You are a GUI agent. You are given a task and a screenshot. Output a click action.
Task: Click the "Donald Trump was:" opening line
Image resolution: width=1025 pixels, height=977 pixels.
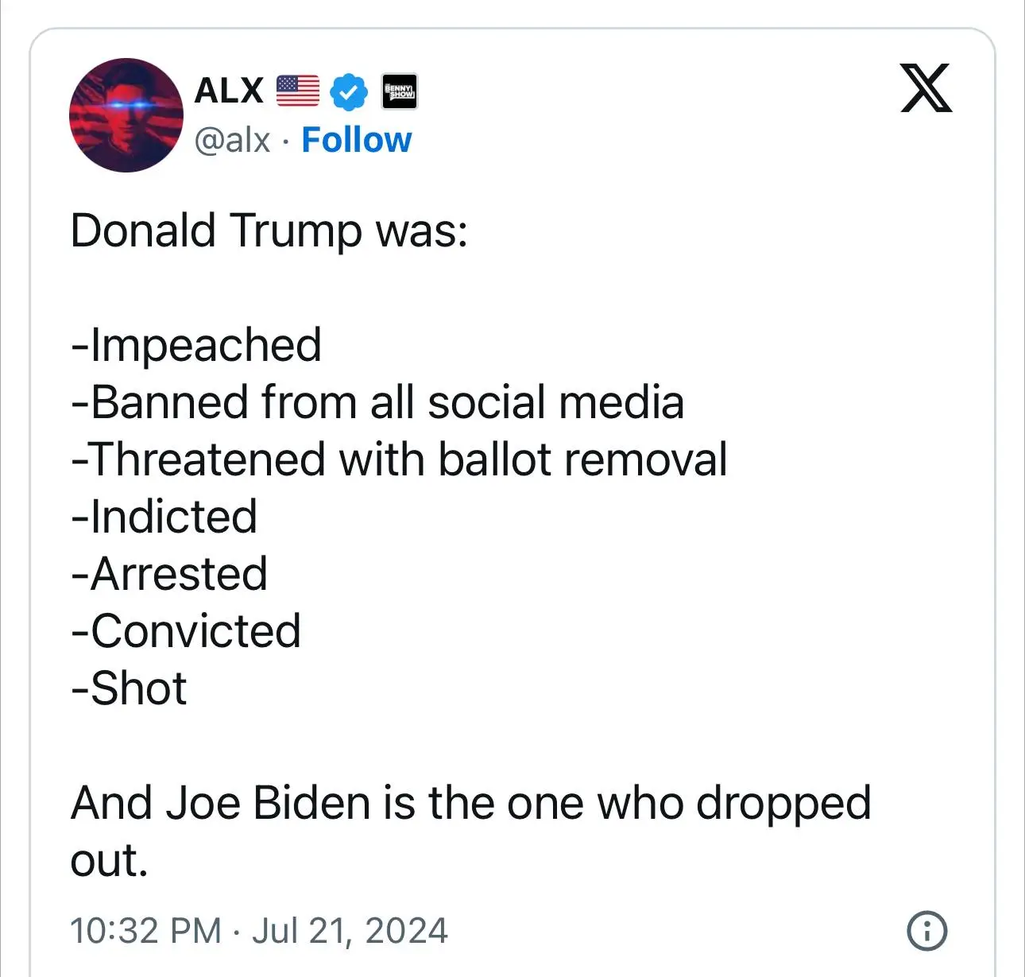pos(269,231)
